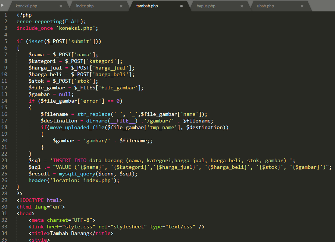The image size is (335, 242).
Task: Click the str_replace function call
Action: tap(93, 114)
